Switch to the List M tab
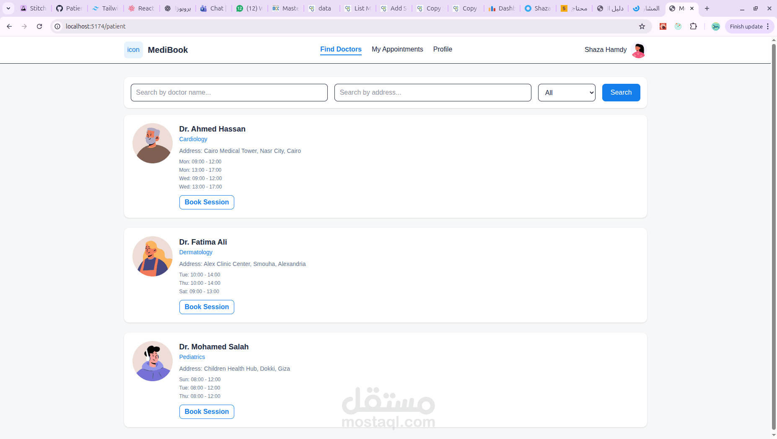 pos(358,8)
